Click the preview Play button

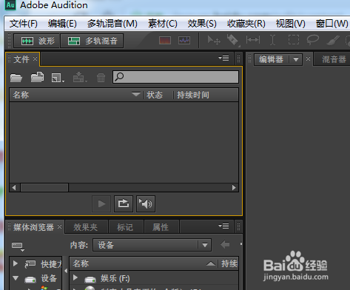tap(101, 204)
